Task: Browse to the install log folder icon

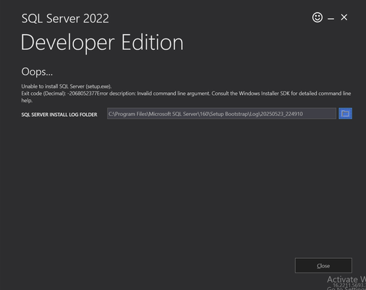Action: 345,113
